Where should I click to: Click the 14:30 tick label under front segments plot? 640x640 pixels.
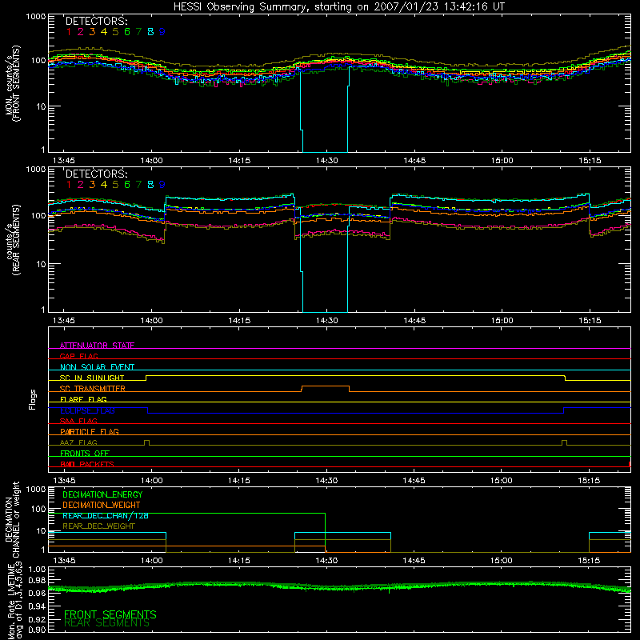point(326,161)
